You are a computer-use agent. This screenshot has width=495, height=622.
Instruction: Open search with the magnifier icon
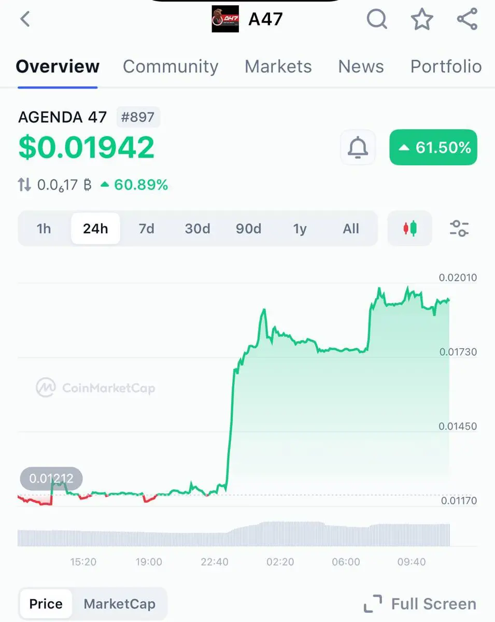coord(377,20)
